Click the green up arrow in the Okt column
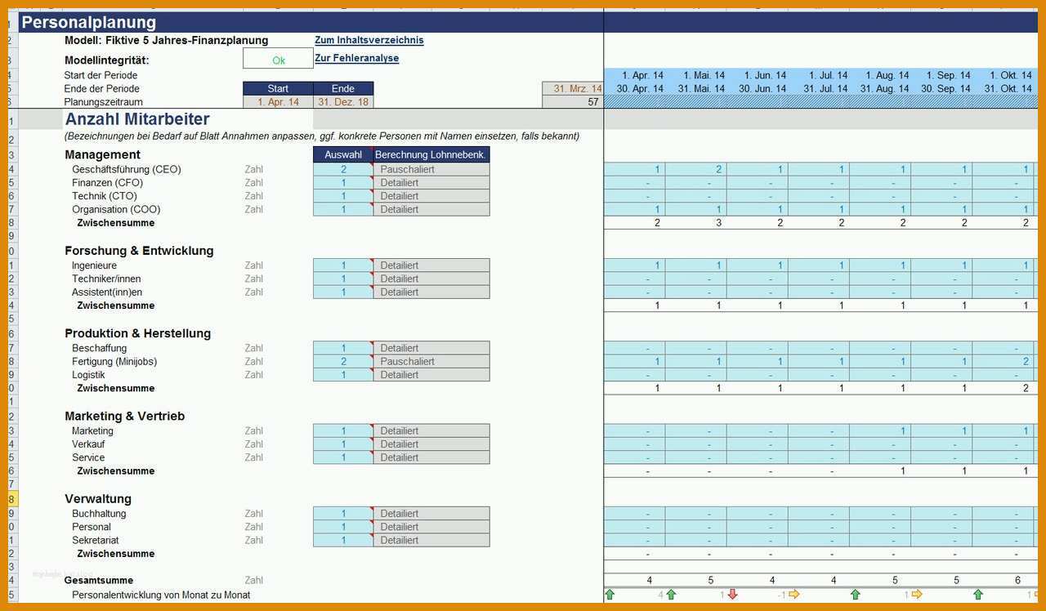 click(x=978, y=595)
